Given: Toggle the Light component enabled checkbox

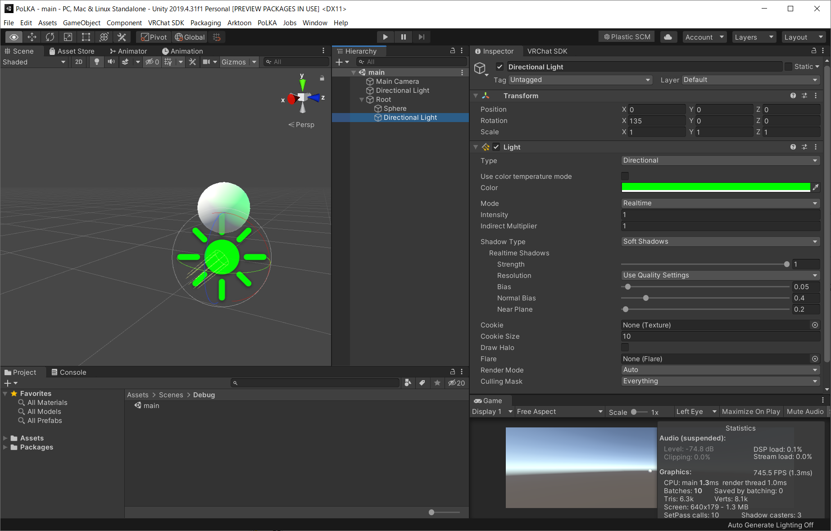Looking at the screenshot, I should click(496, 147).
